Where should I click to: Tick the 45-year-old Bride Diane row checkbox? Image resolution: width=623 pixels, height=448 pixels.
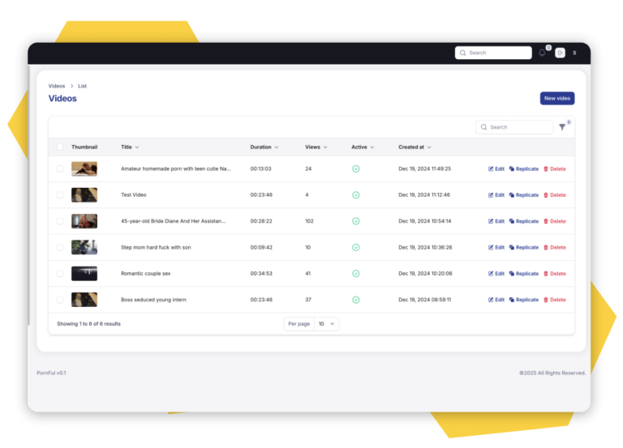(60, 221)
